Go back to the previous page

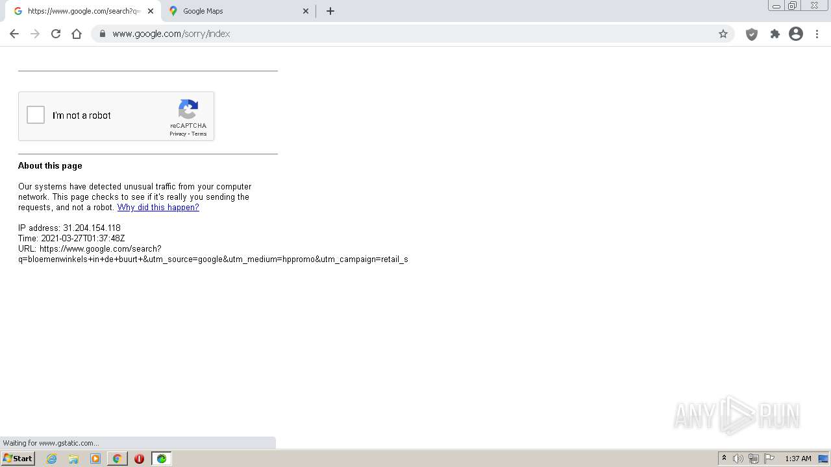click(14, 34)
